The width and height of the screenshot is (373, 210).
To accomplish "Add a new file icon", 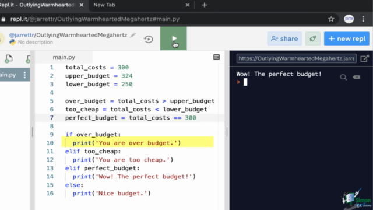I will (9, 58).
